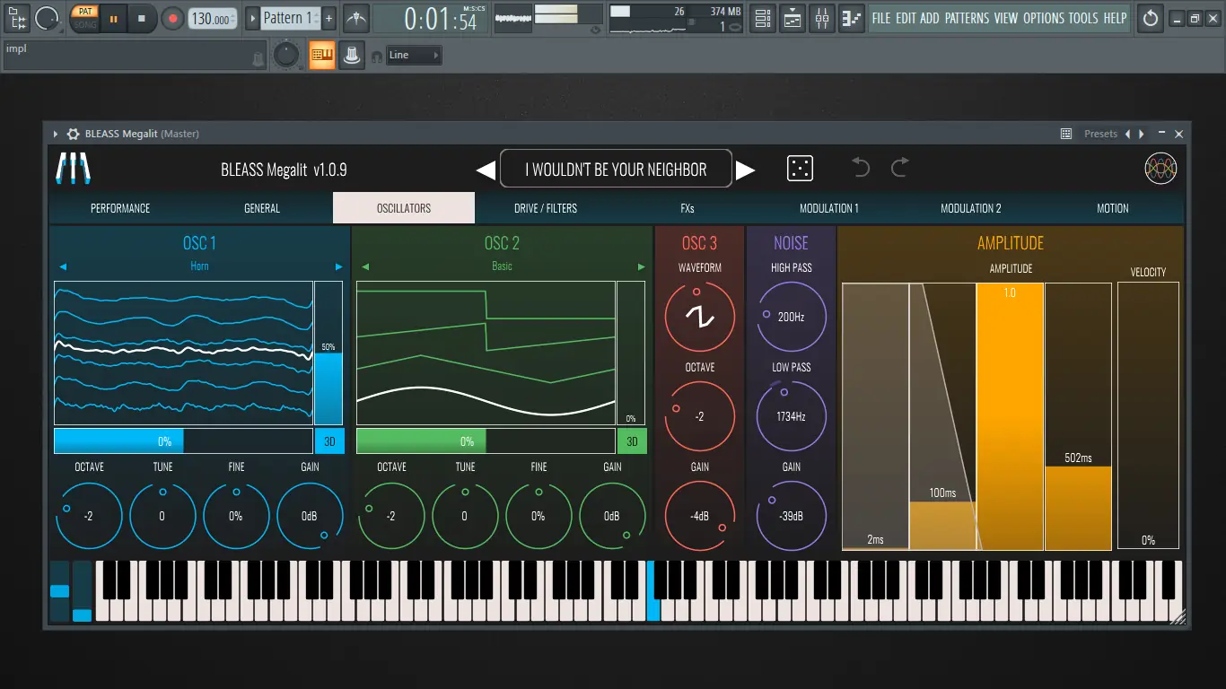Click the OSC 1 vertical 50% level slider

328,353
